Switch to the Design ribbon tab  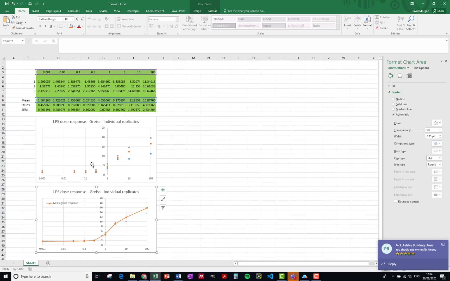click(x=197, y=11)
